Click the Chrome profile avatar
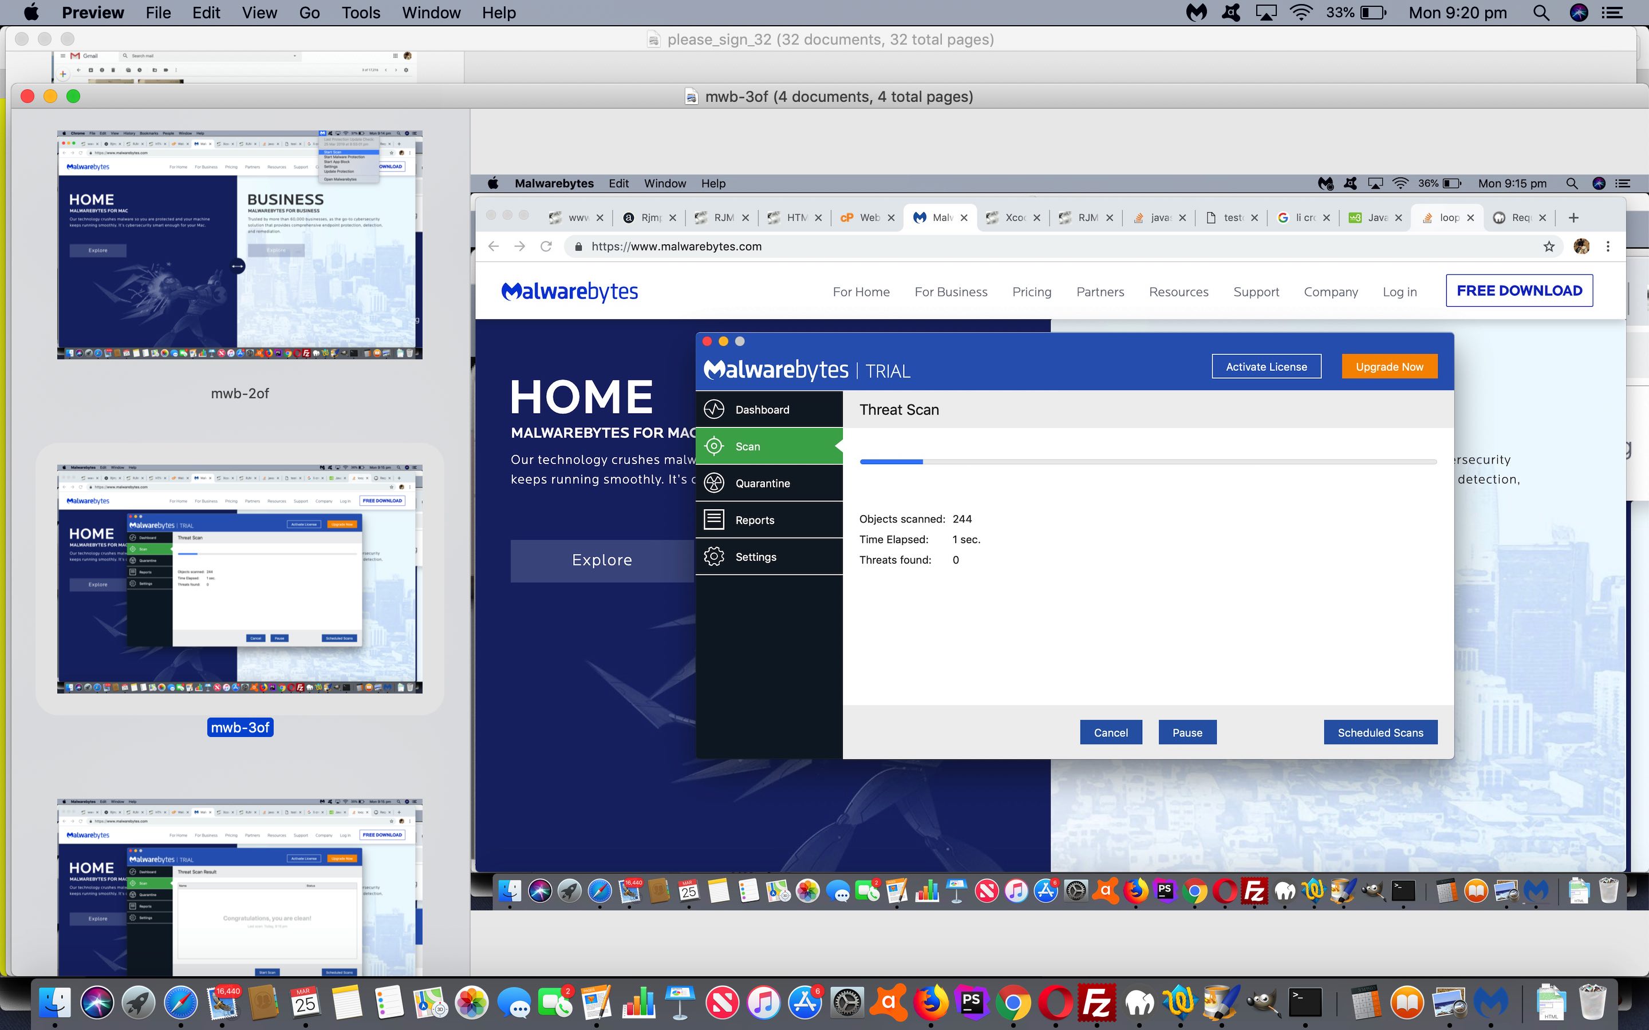1649x1030 pixels. coord(1581,247)
